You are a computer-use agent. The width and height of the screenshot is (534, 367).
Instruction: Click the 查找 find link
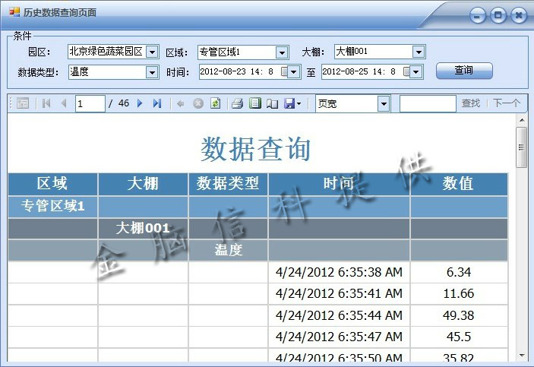pyautogui.click(x=470, y=103)
